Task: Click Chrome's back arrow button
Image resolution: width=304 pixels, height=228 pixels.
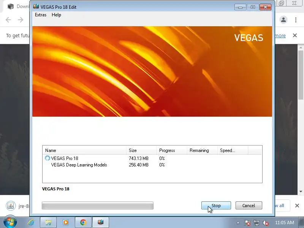Action: [8, 20]
